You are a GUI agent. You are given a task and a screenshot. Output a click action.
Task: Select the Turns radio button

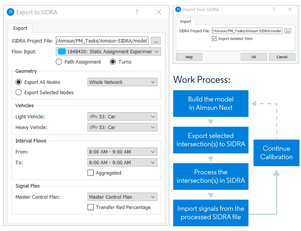113,62
